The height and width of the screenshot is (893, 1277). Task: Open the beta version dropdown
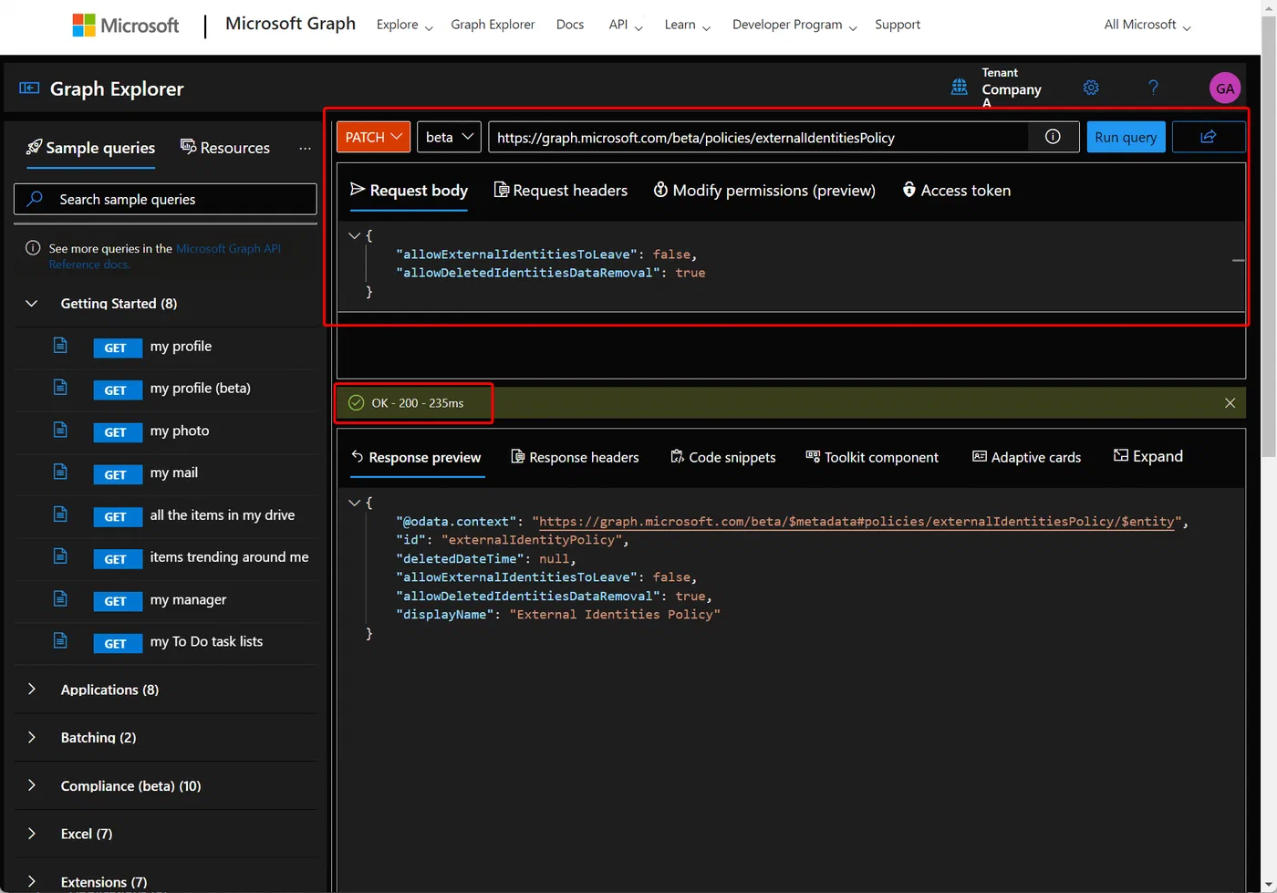pyautogui.click(x=450, y=137)
